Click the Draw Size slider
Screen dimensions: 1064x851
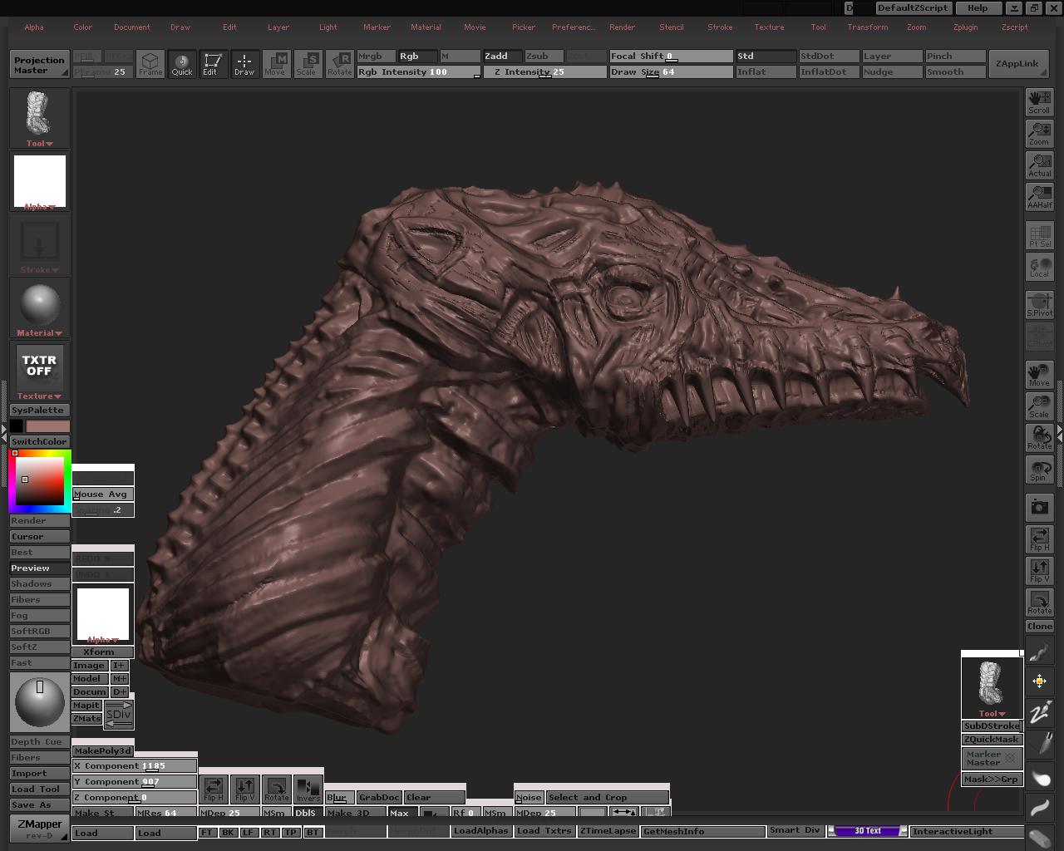coord(671,72)
